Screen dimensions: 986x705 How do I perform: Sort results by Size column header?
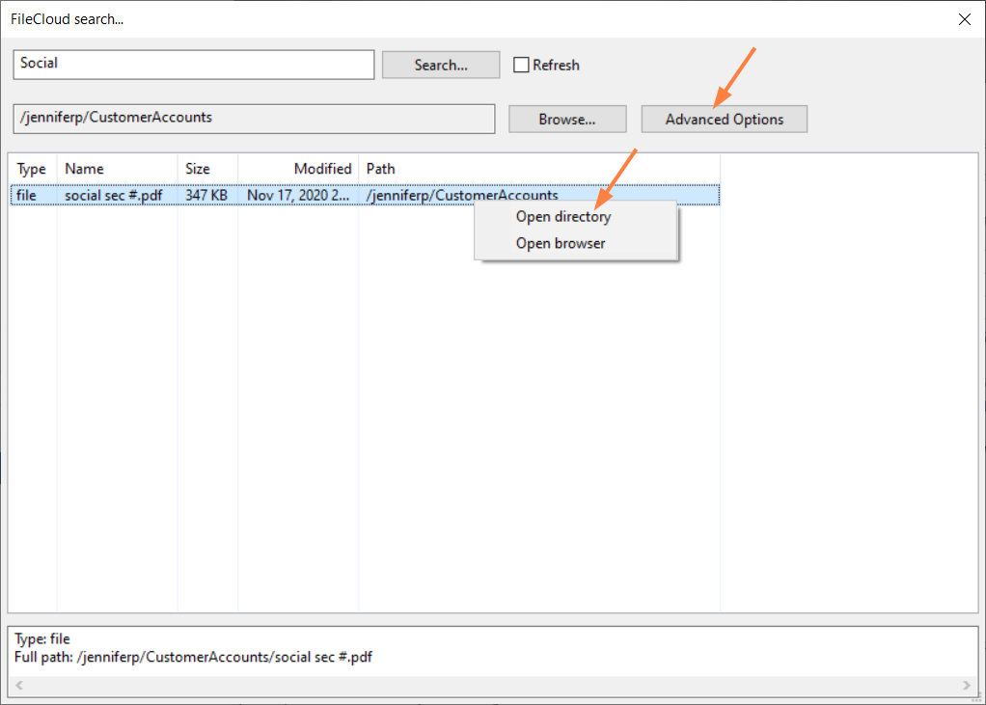pos(206,169)
